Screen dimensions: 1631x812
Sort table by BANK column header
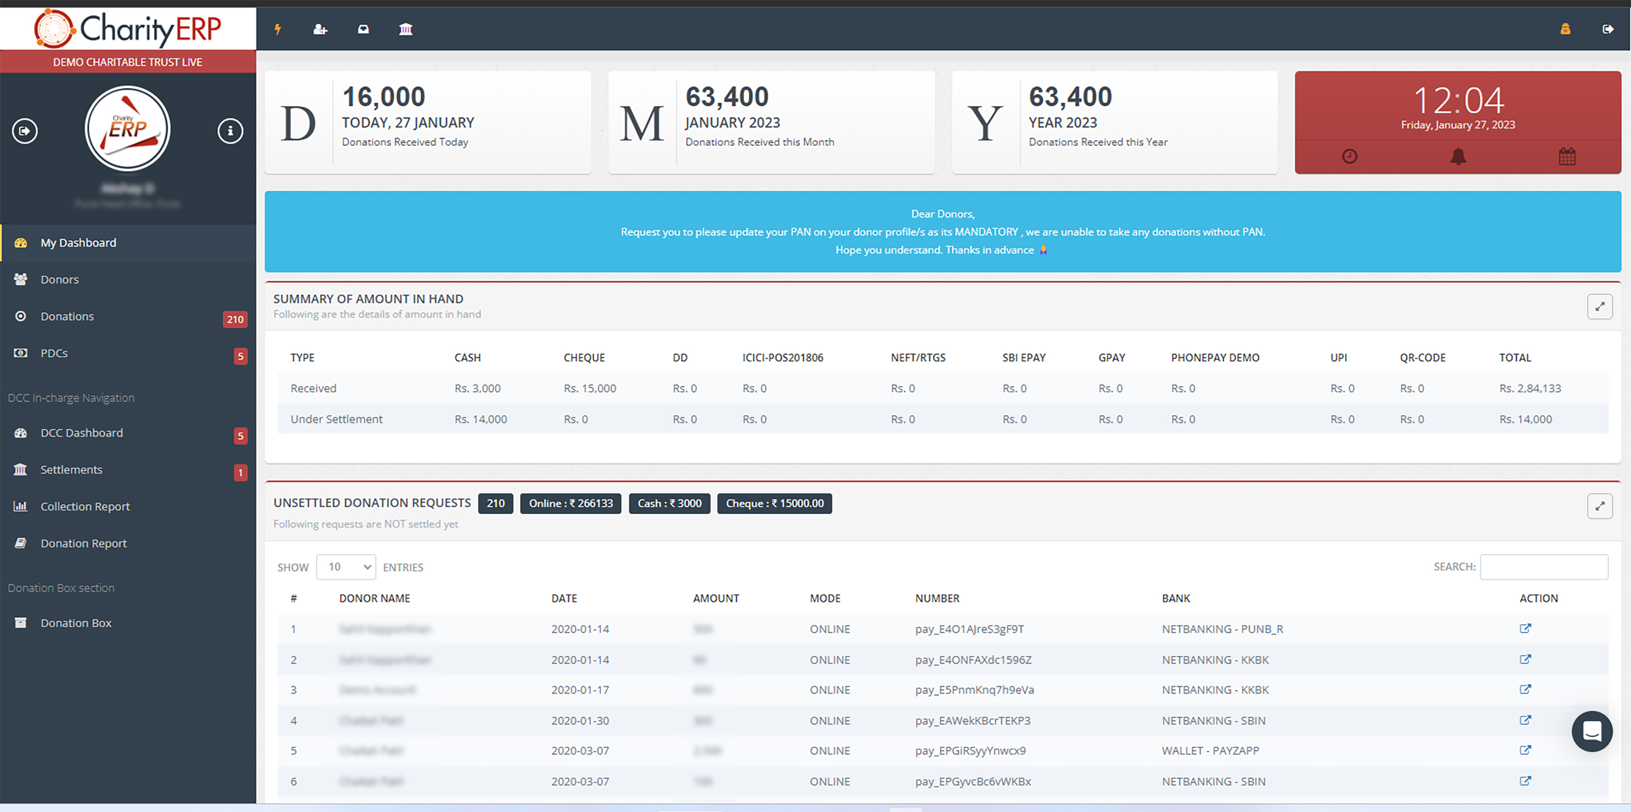[1176, 599]
